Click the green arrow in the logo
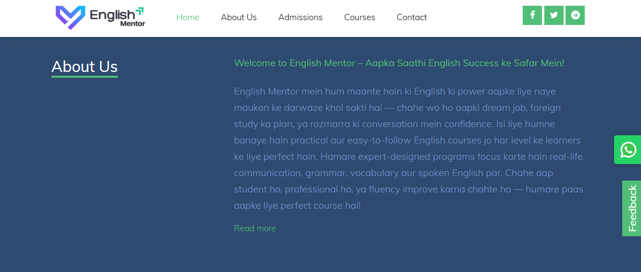 coord(139,11)
